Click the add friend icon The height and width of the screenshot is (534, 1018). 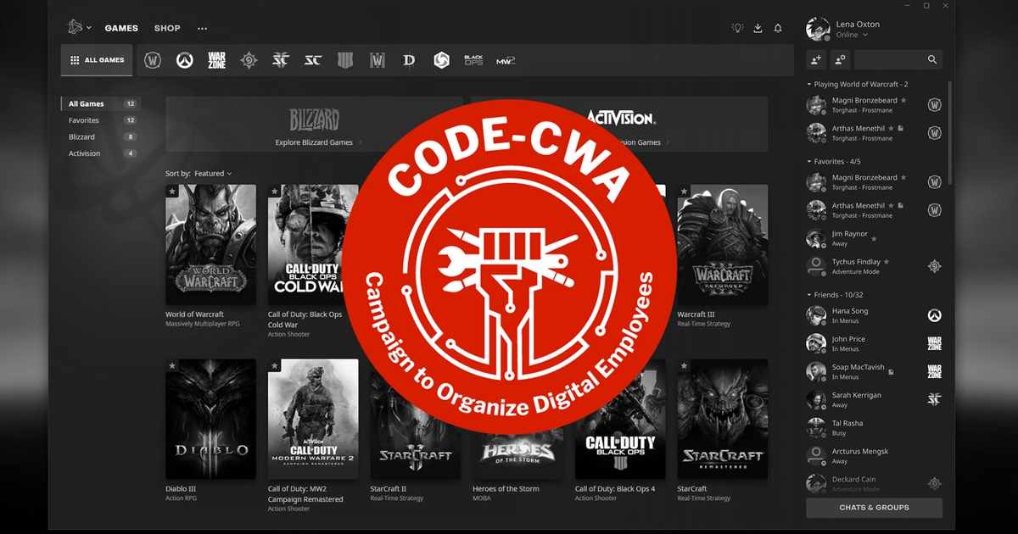[816, 59]
